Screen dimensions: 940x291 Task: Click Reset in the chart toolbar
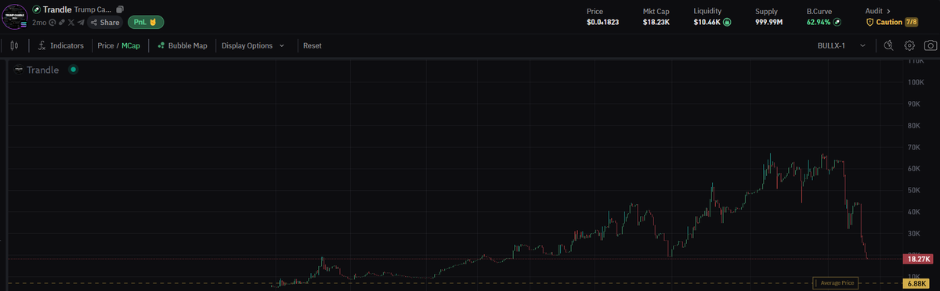313,45
